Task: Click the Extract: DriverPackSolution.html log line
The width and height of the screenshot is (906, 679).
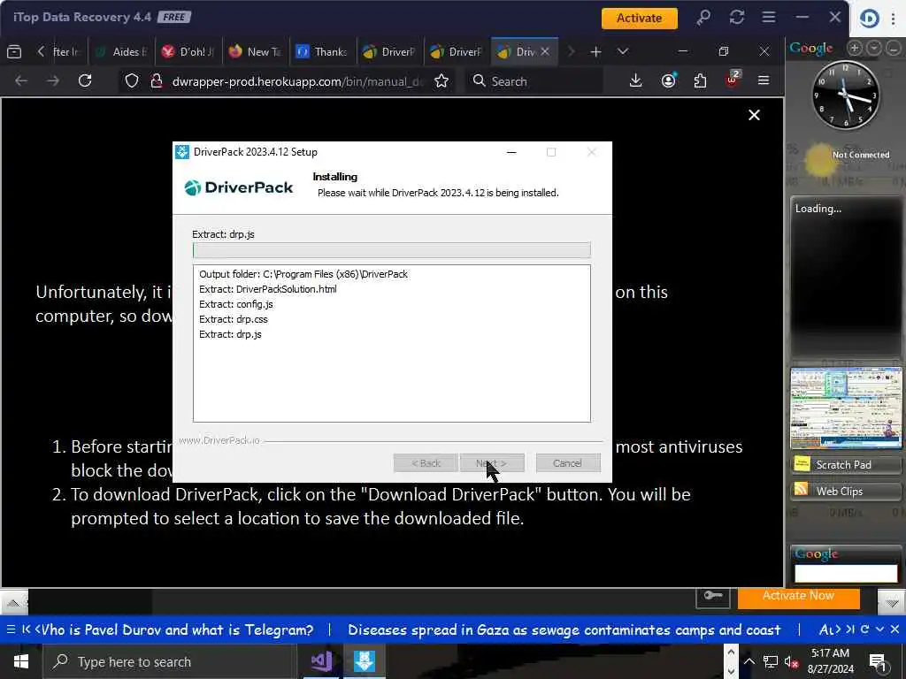Action: (267, 289)
